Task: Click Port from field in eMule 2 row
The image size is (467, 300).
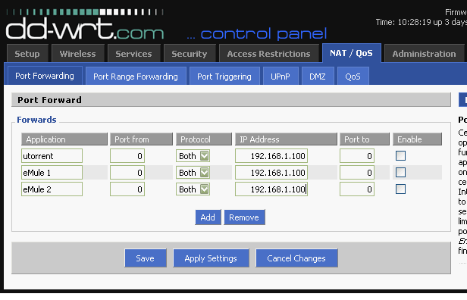Action: pos(127,189)
